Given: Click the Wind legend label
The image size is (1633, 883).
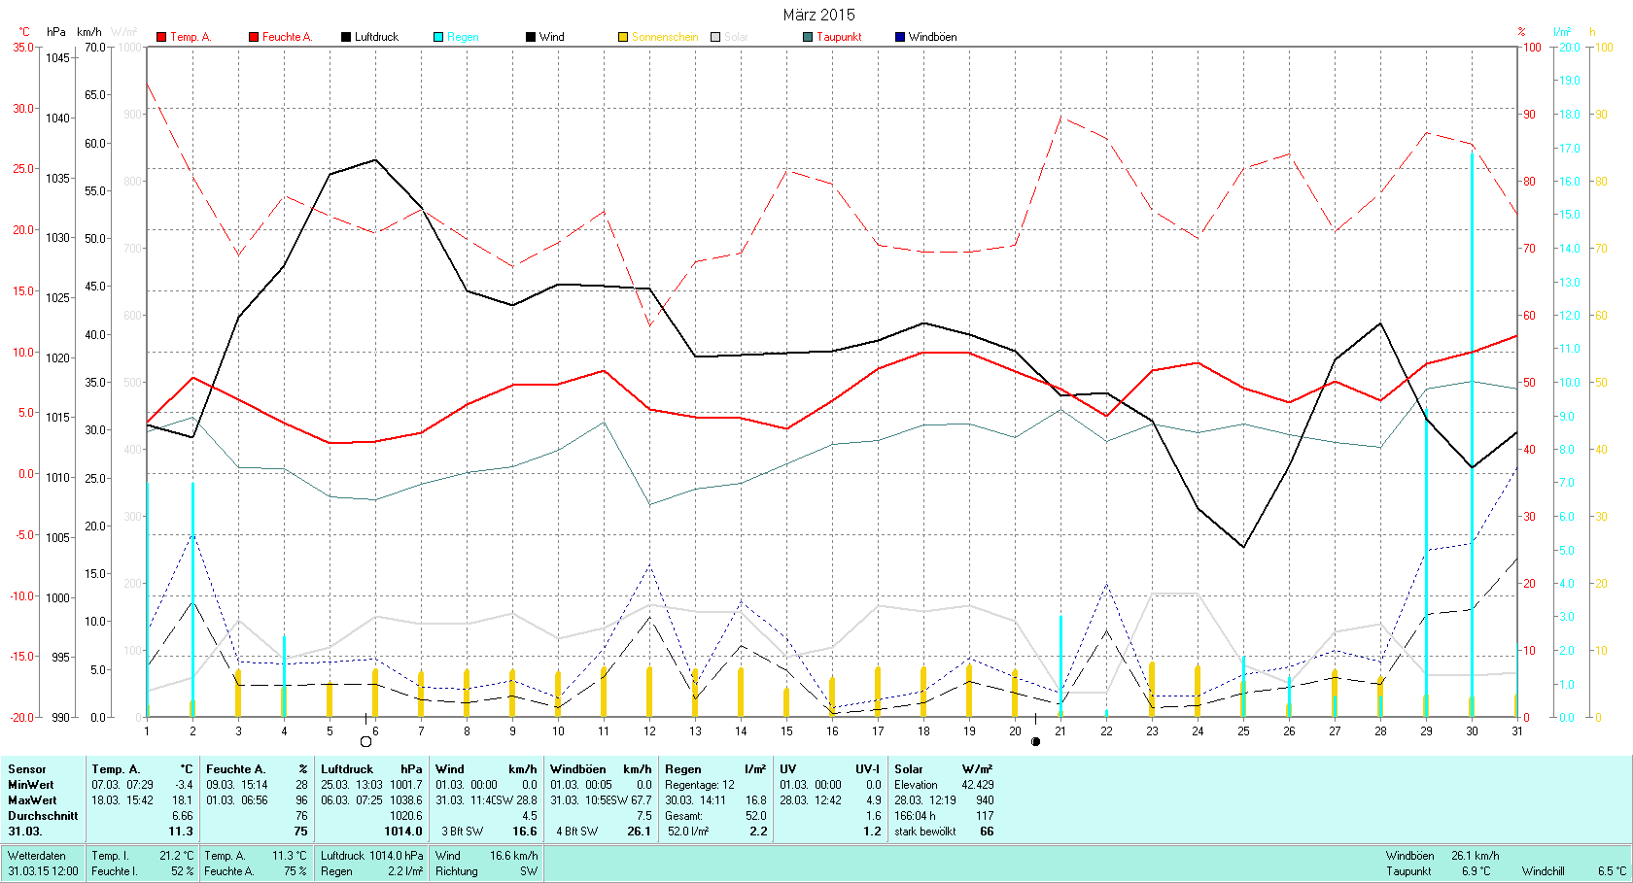Looking at the screenshot, I should tap(551, 37).
